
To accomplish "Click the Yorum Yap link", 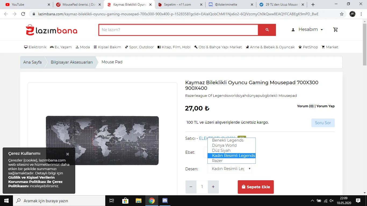I will click(x=326, y=106).
